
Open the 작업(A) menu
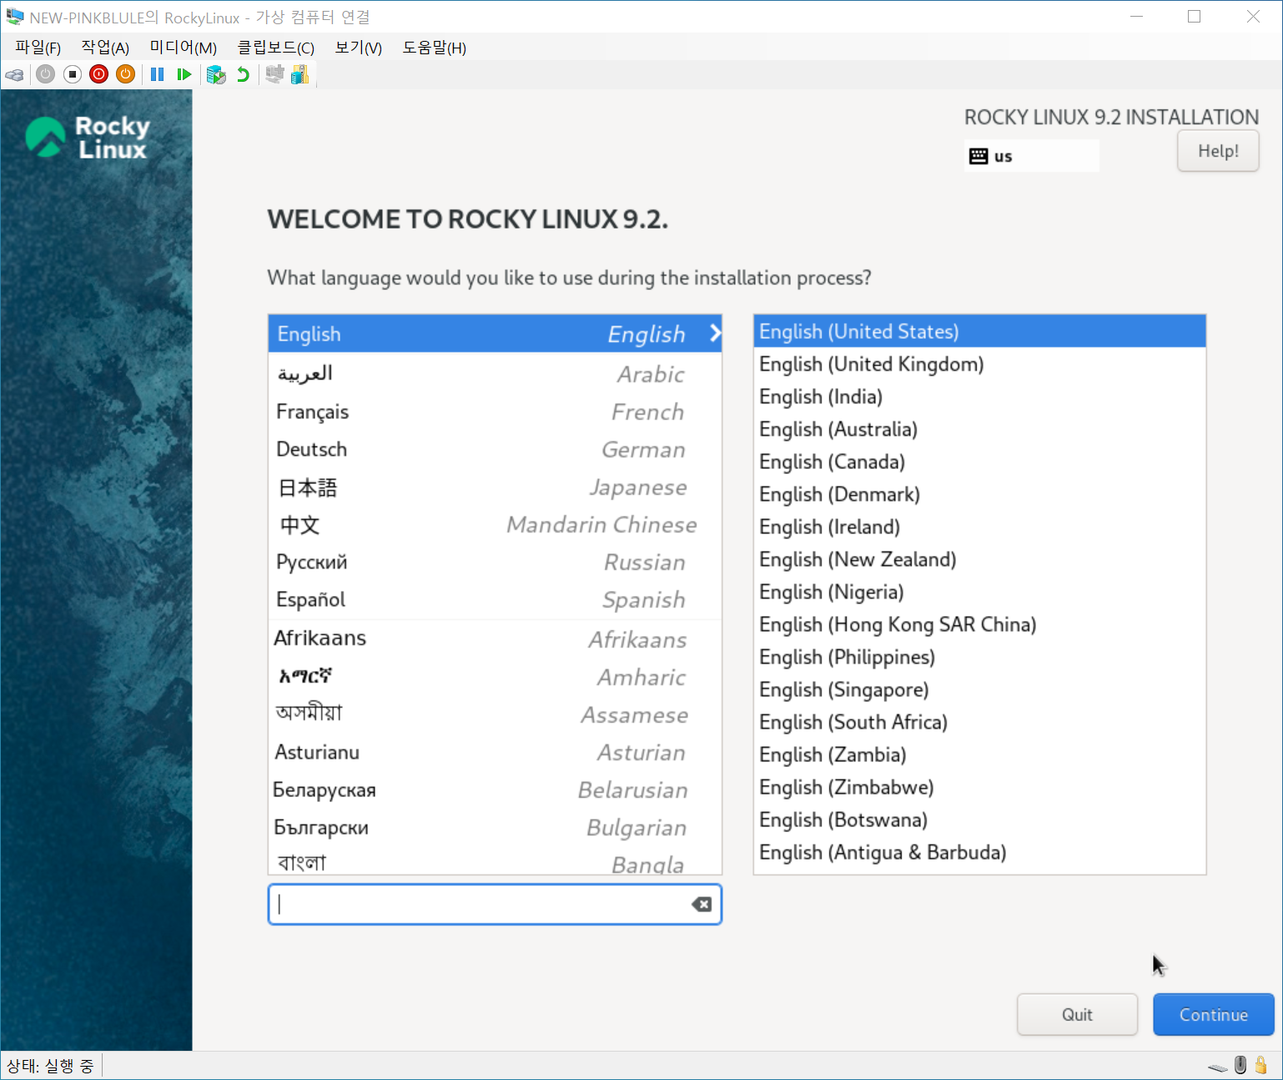105,48
